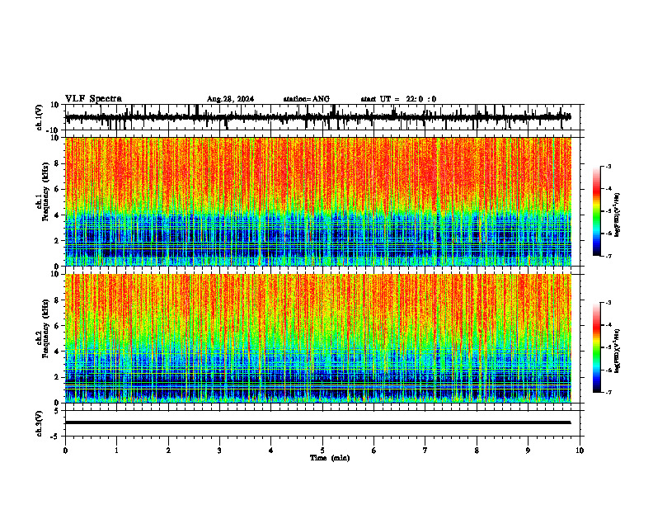Click the ch.1 voltage waveform trace panel
Viewport: 653px width, 505px height.
[x=324, y=117]
